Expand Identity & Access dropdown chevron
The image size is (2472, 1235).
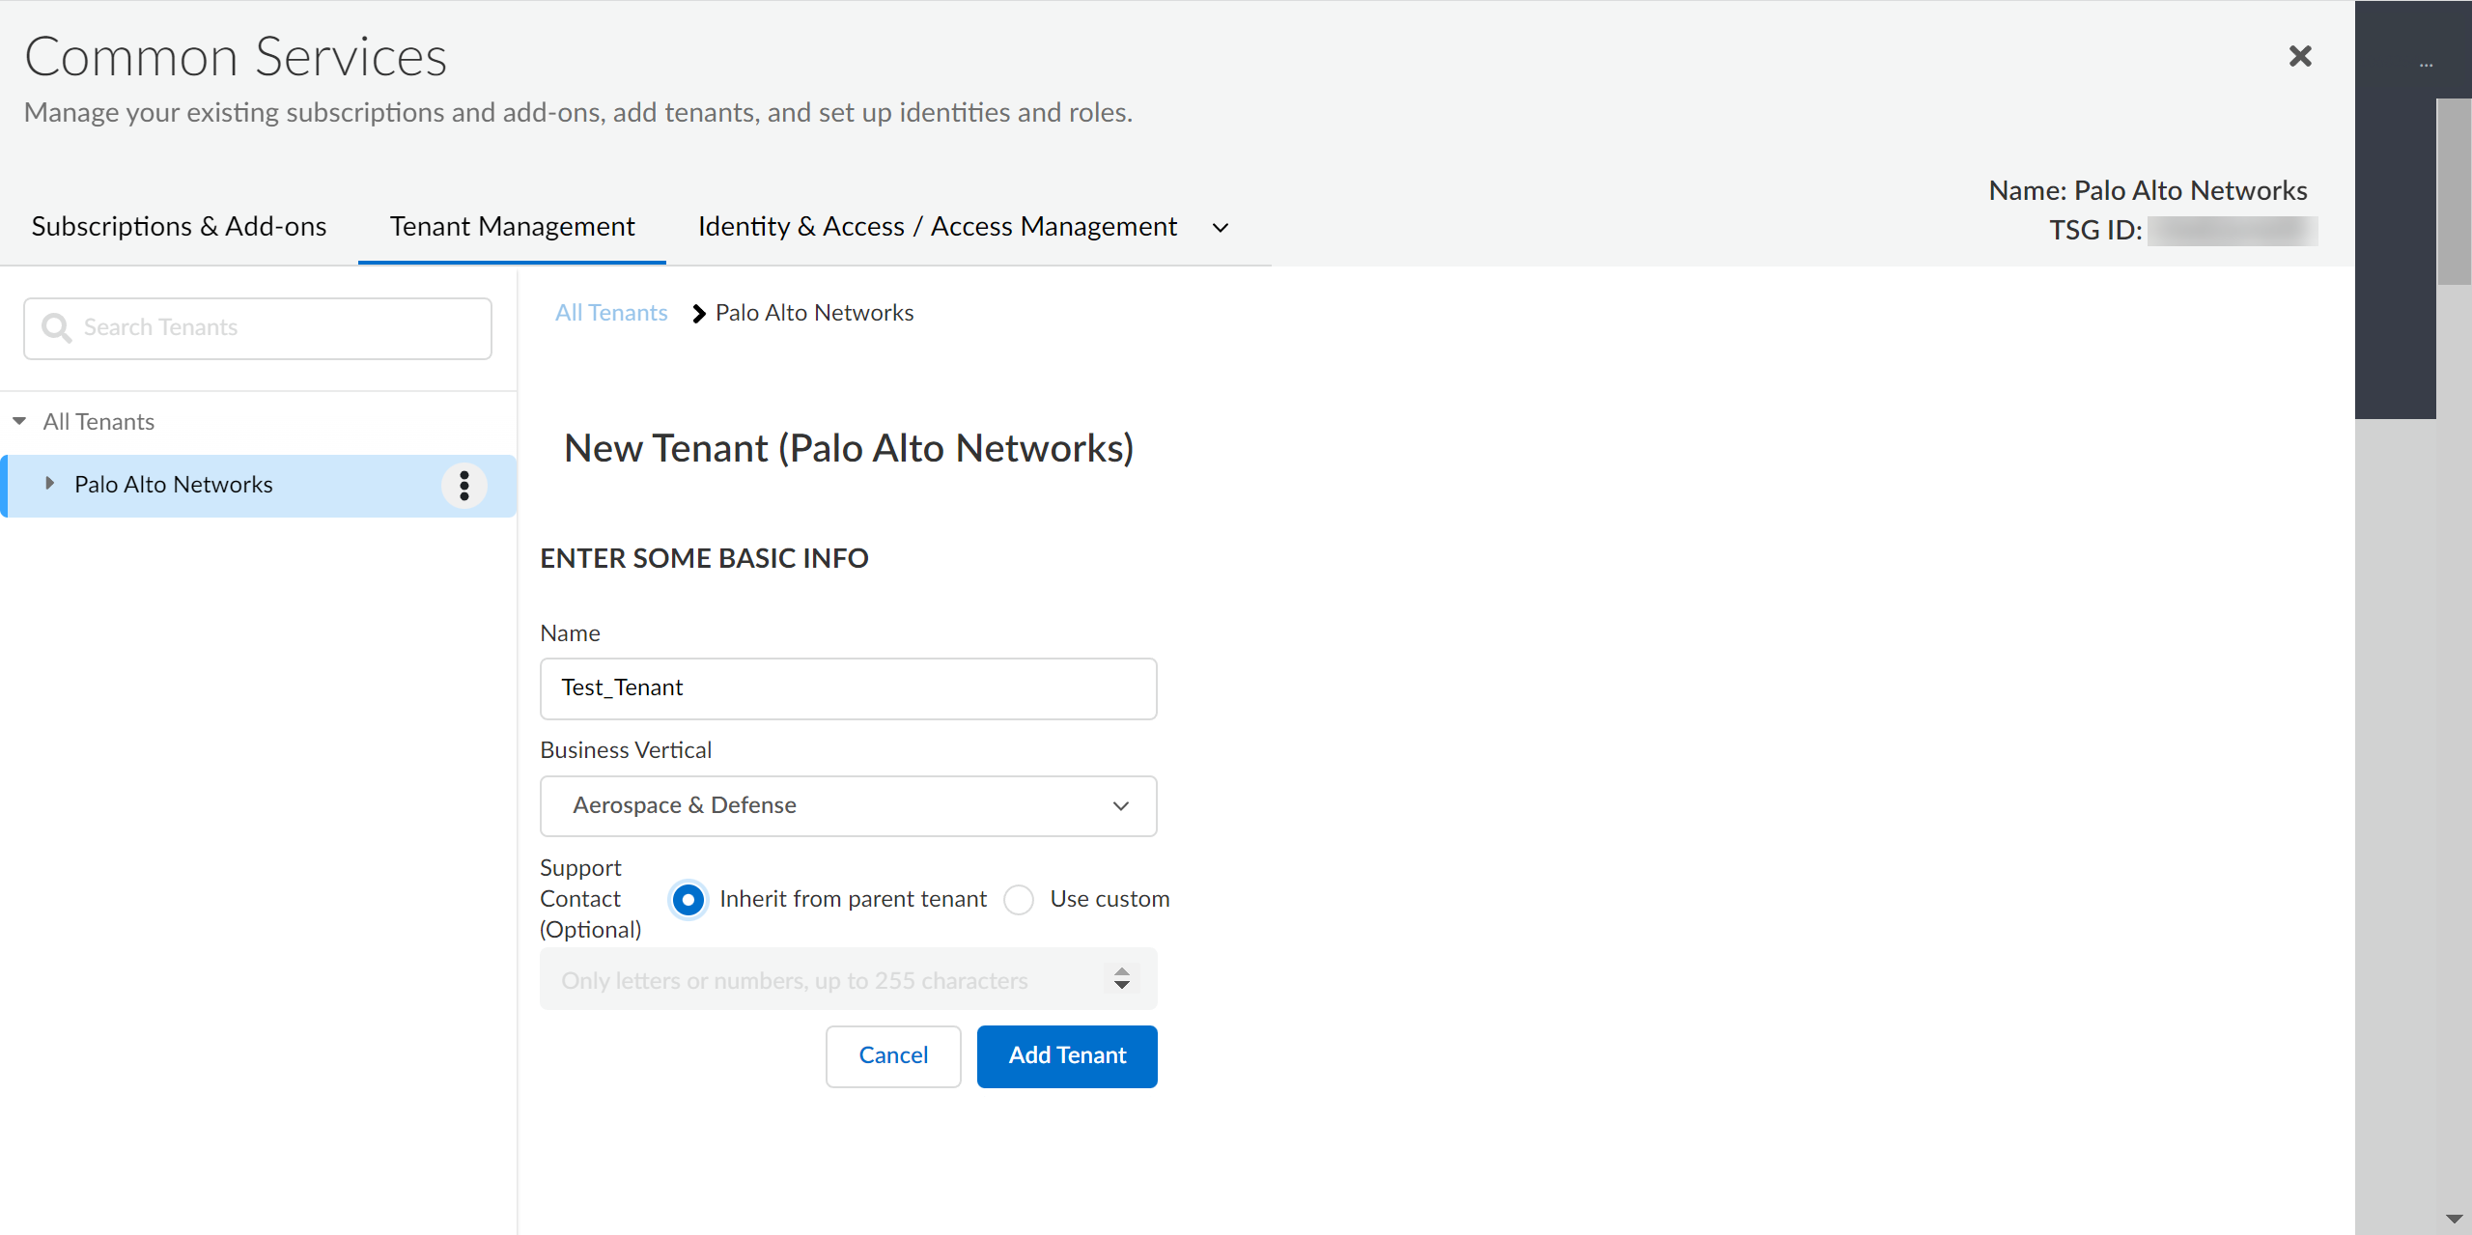pyautogui.click(x=1221, y=228)
